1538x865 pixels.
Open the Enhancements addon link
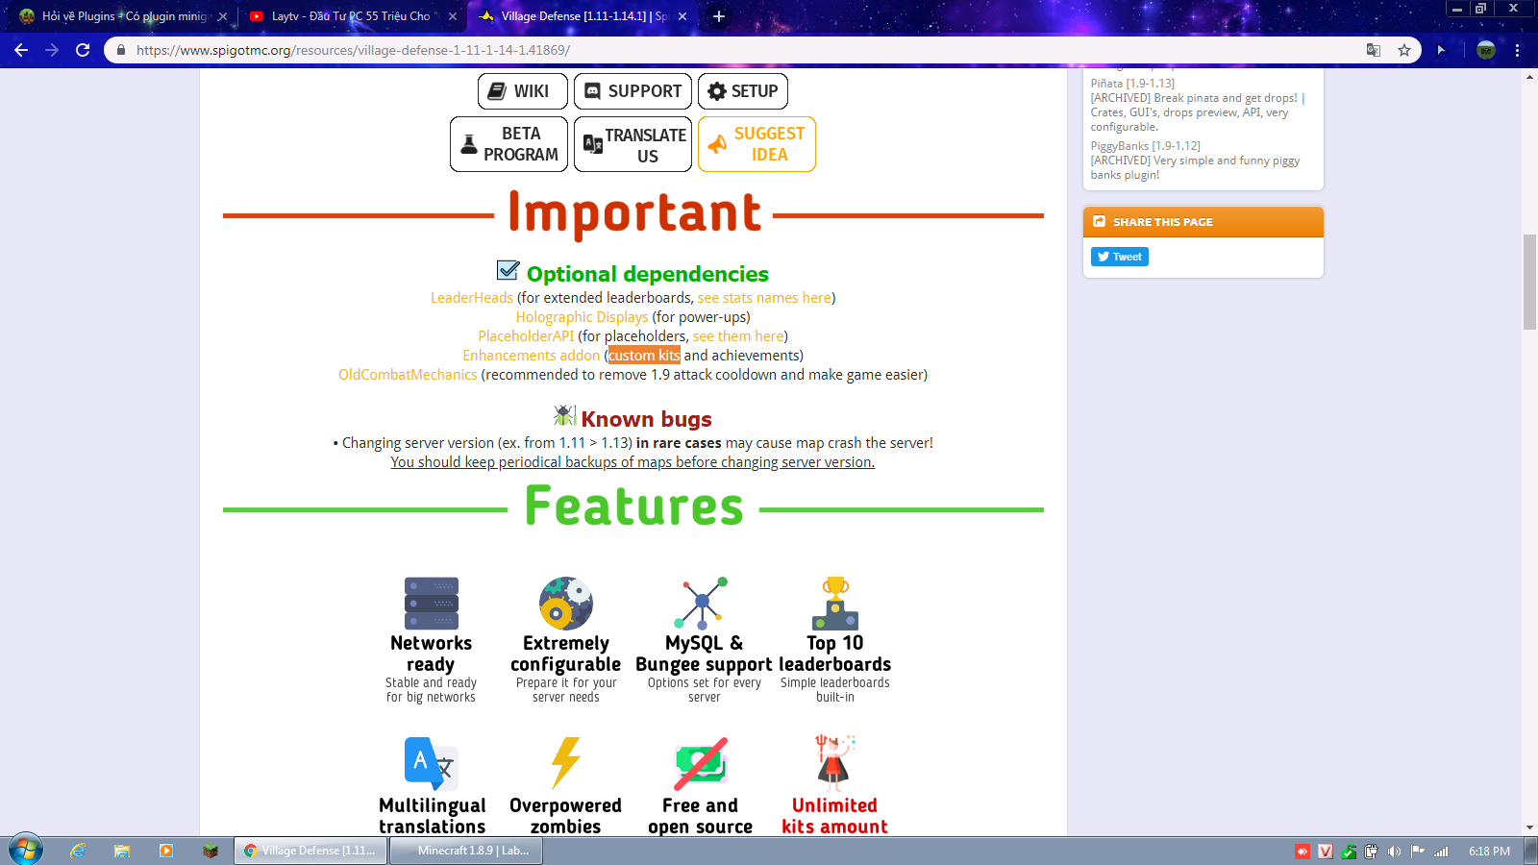click(x=531, y=356)
